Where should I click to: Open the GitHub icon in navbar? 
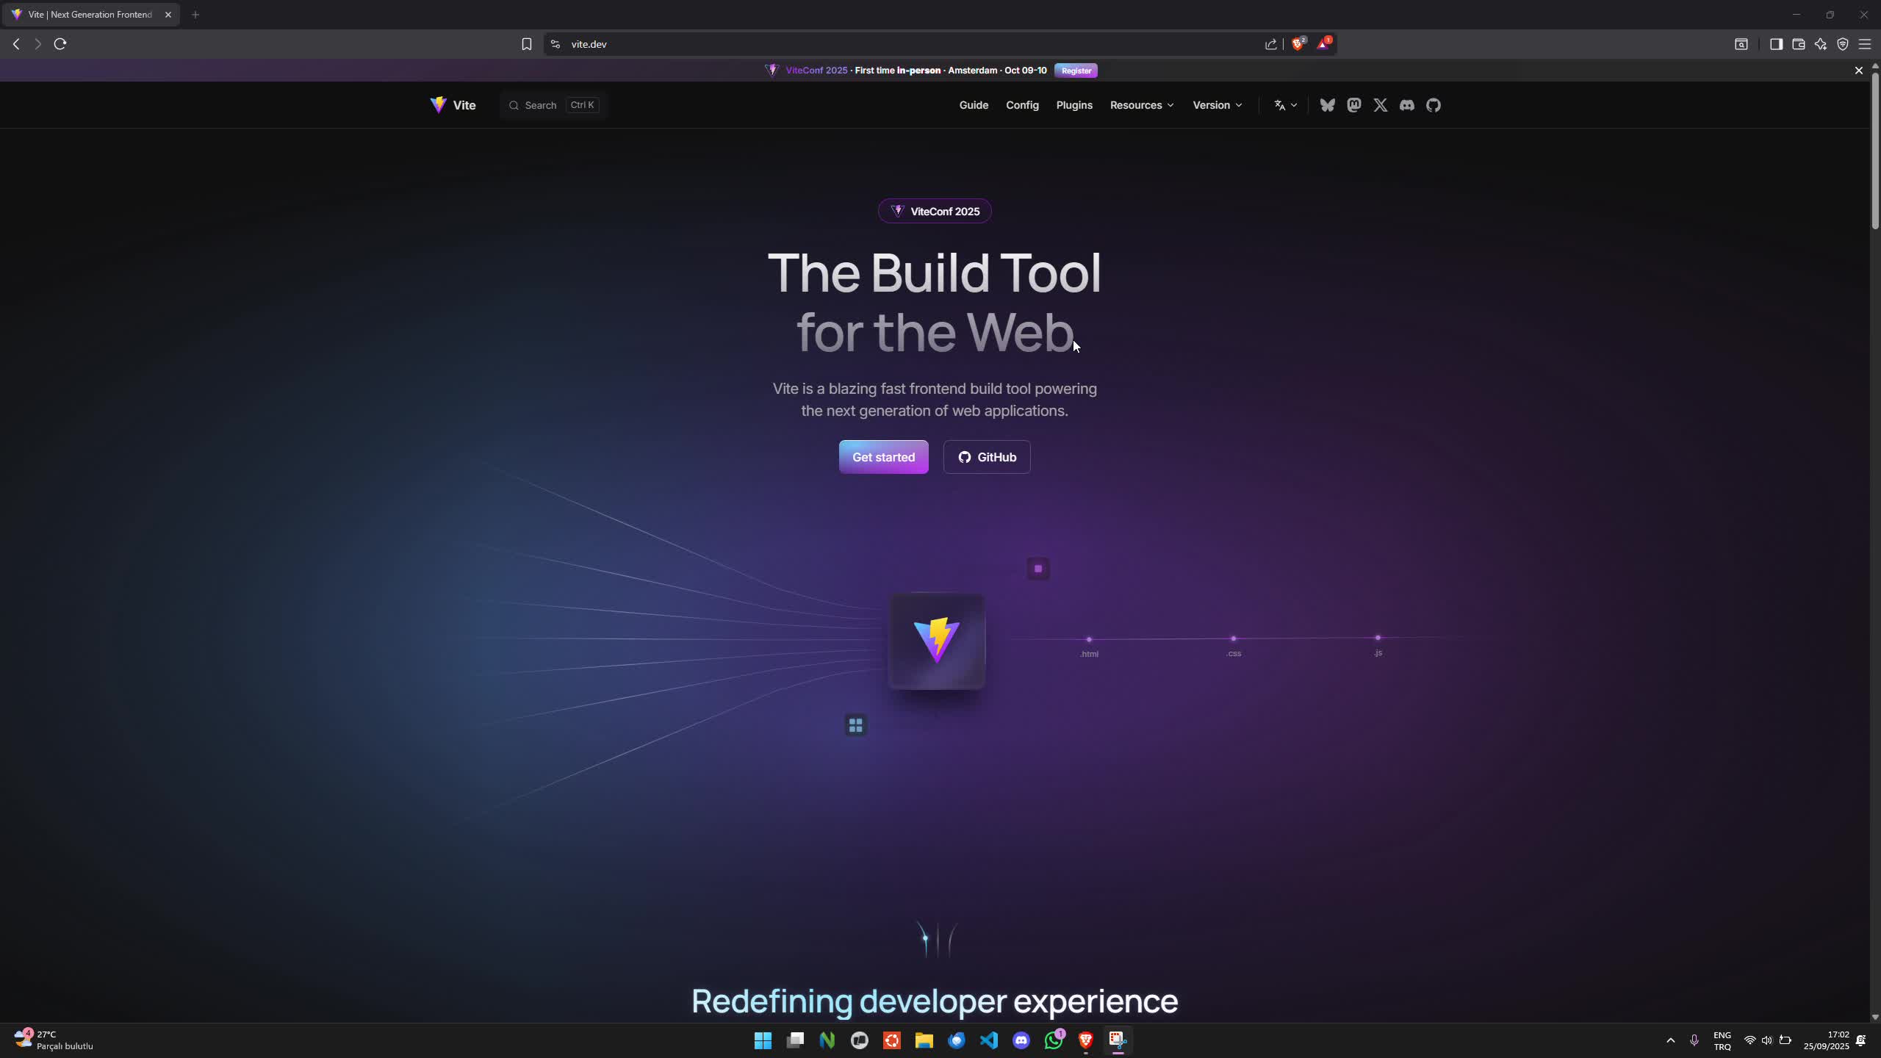click(x=1434, y=105)
